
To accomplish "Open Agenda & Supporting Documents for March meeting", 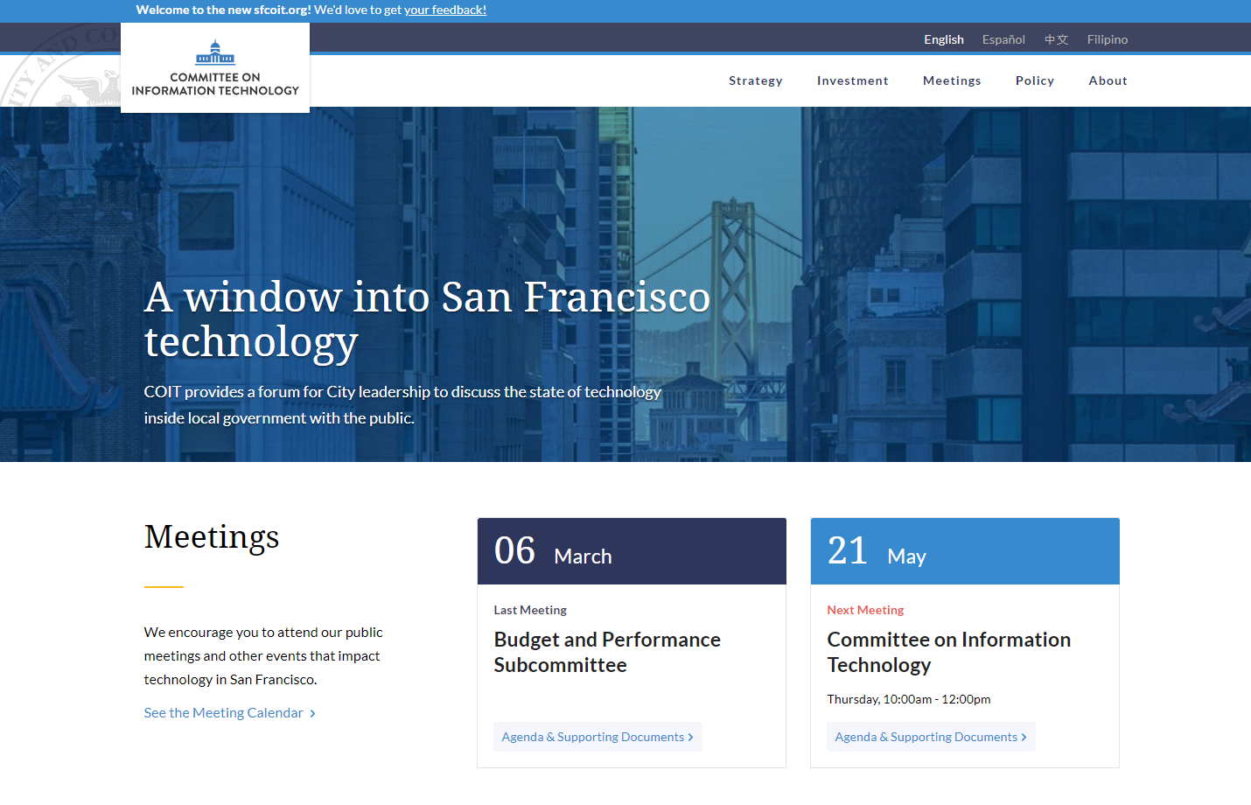I will [597, 737].
